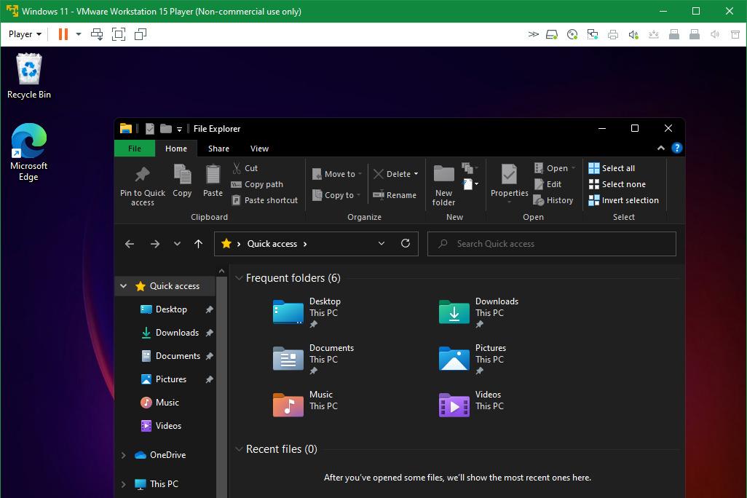747x498 pixels.
Task: Go back with the left arrow
Action: (x=130, y=244)
